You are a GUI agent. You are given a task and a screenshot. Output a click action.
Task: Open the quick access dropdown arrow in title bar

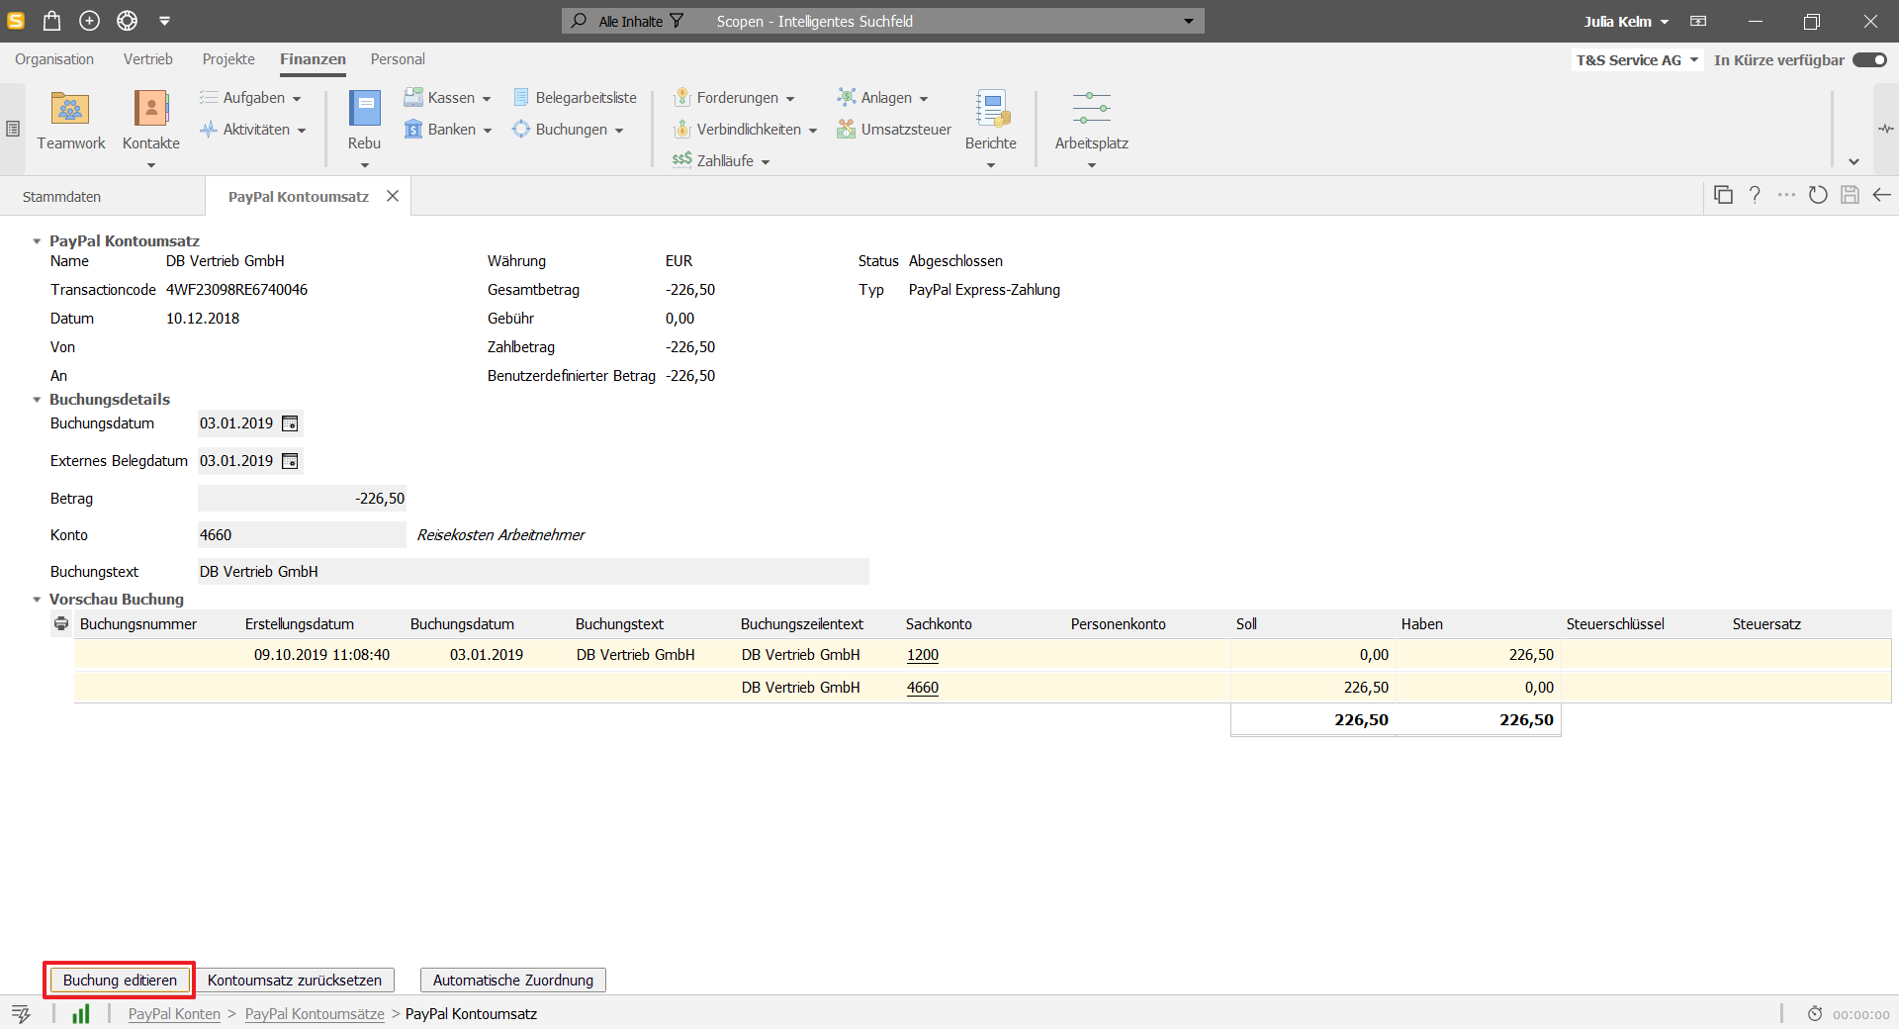click(165, 21)
